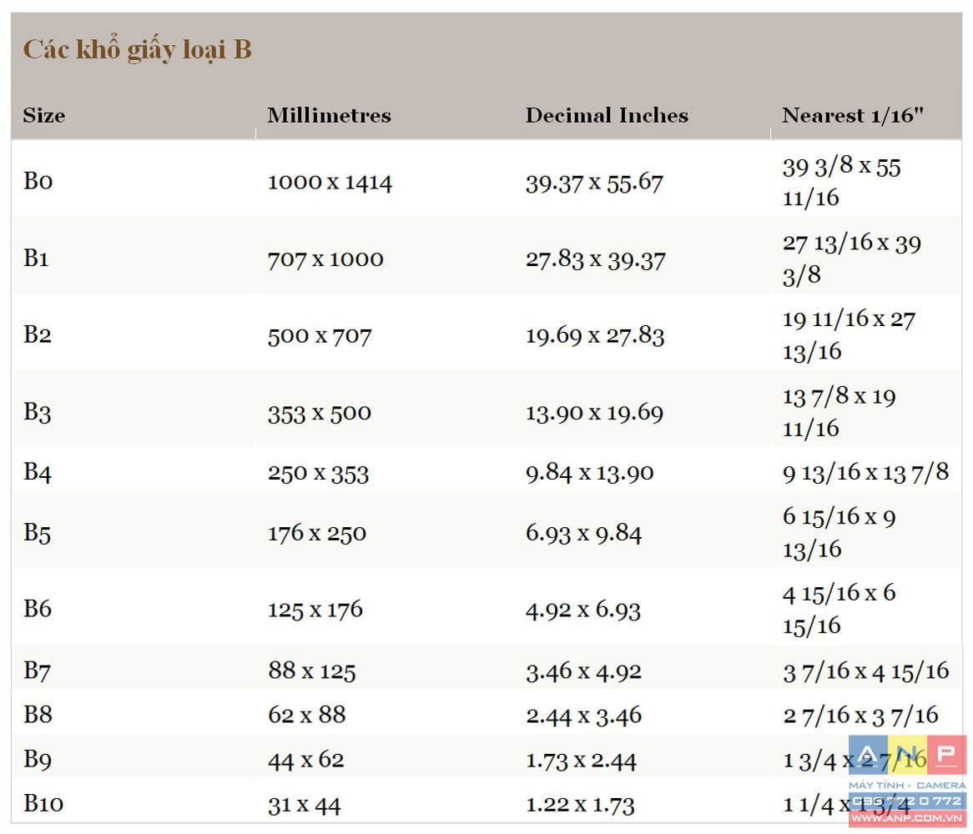Click the 1000 x 1414 millimetres value

[330, 182]
